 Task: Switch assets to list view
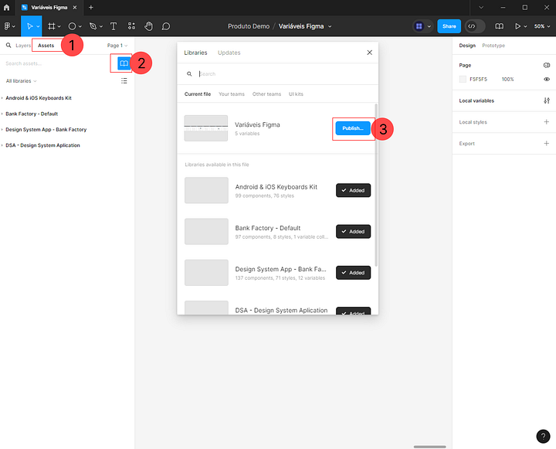point(124,81)
